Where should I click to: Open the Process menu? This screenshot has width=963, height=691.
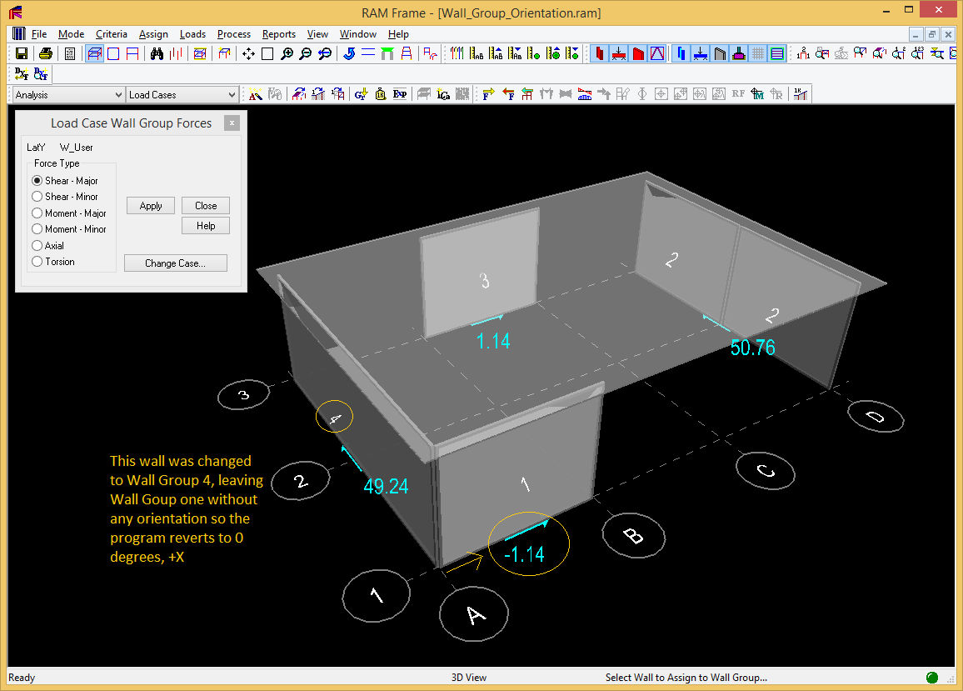coord(233,34)
